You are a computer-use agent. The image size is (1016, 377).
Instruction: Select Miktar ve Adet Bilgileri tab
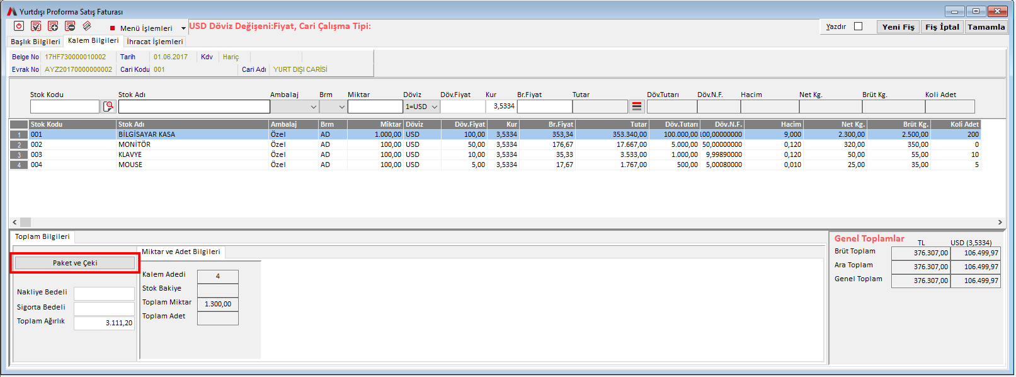coord(181,252)
